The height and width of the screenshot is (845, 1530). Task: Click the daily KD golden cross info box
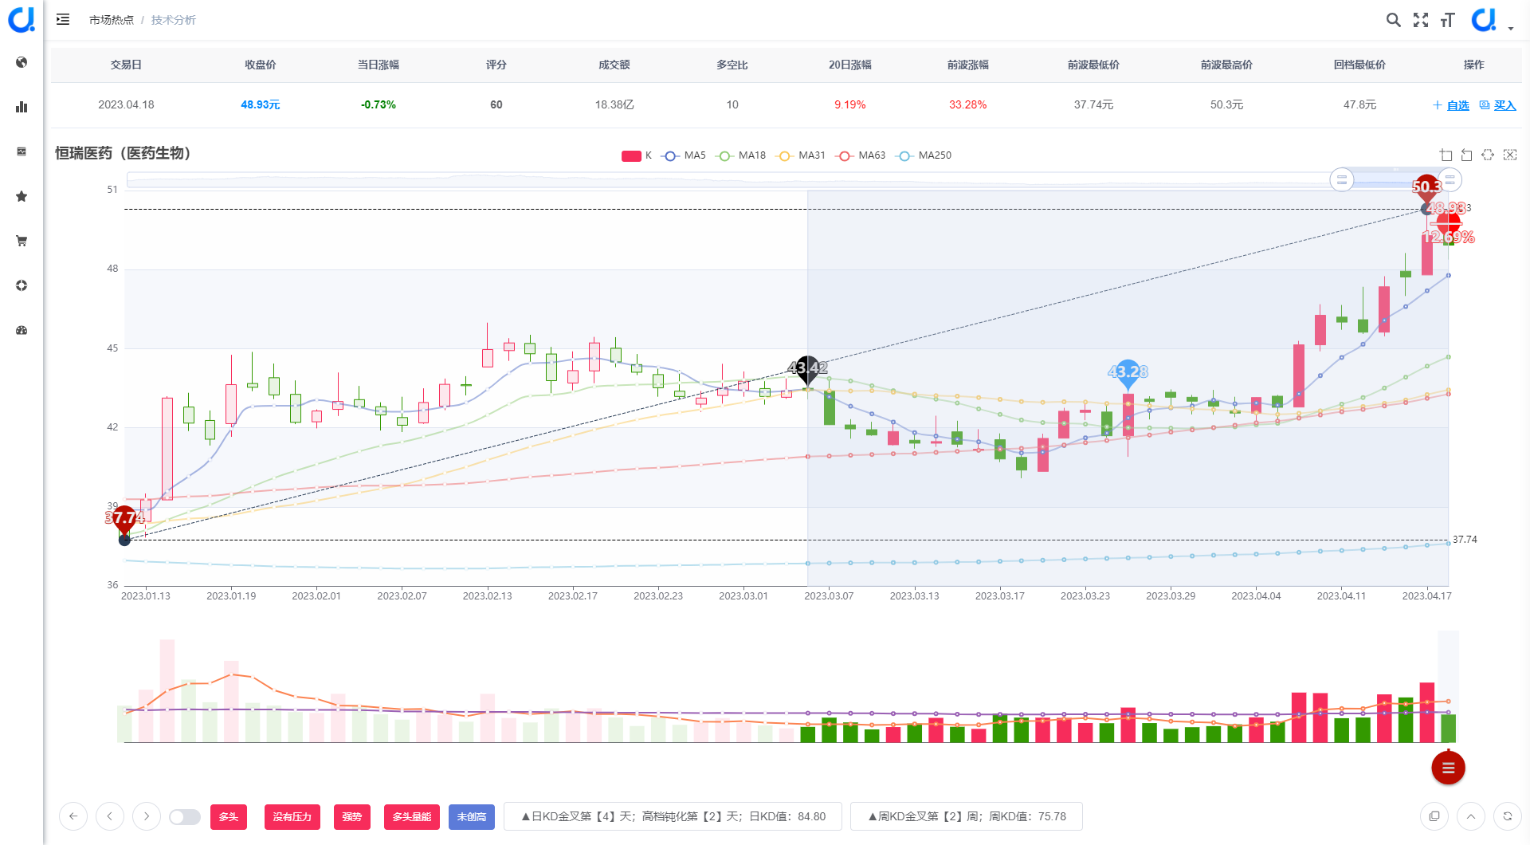[x=673, y=816]
